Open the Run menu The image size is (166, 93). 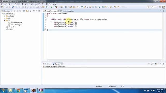point(43,4)
